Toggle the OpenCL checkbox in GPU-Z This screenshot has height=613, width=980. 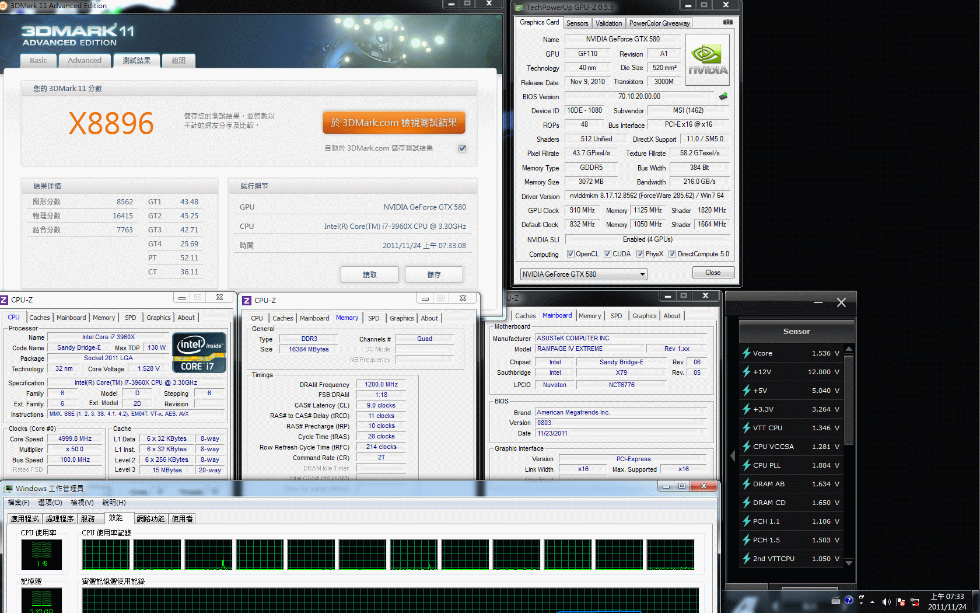571,254
